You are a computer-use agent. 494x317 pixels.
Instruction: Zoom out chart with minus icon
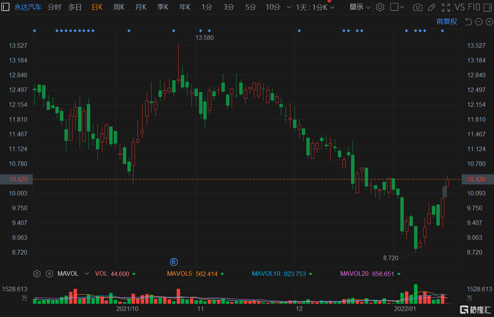tap(479, 22)
